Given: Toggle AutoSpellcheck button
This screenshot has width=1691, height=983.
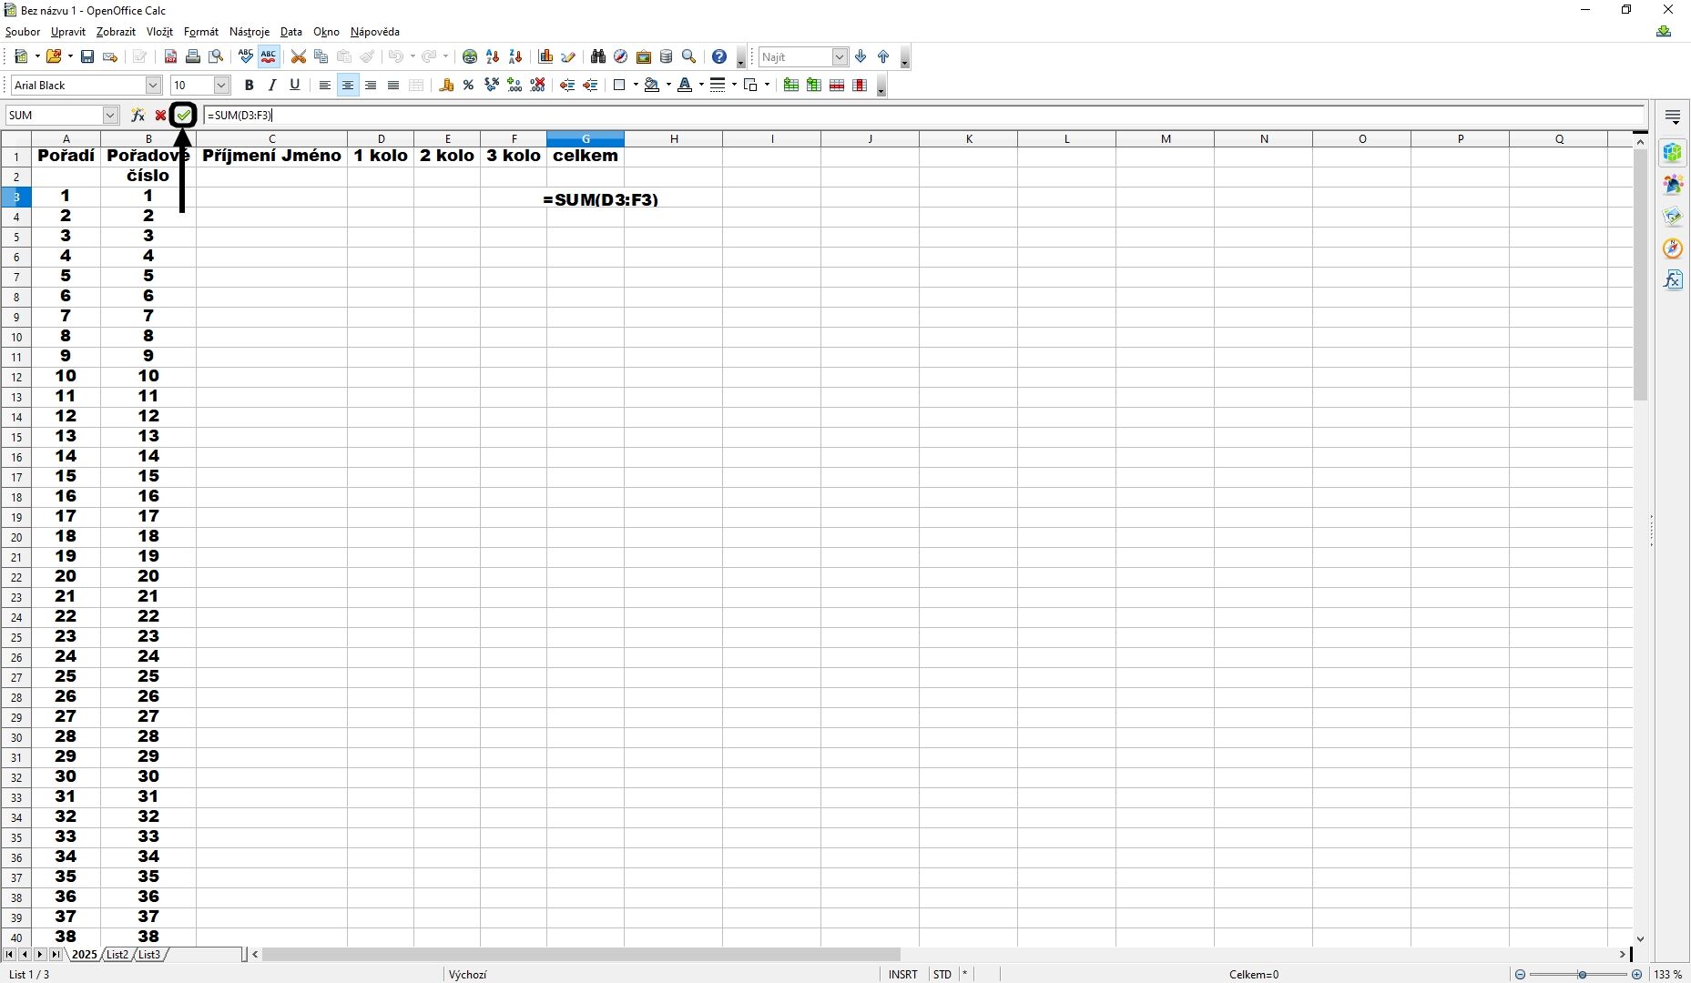Looking at the screenshot, I should (269, 56).
